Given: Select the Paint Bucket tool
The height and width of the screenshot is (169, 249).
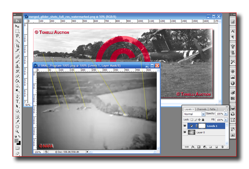Looking at the screenshot, I should point(17,81).
